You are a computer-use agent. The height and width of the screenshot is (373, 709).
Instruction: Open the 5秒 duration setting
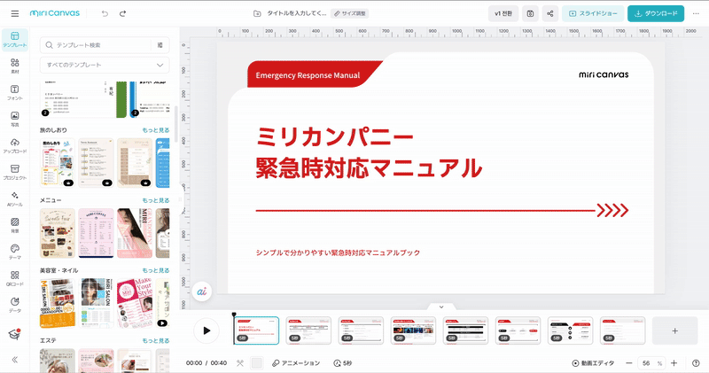tap(343, 363)
